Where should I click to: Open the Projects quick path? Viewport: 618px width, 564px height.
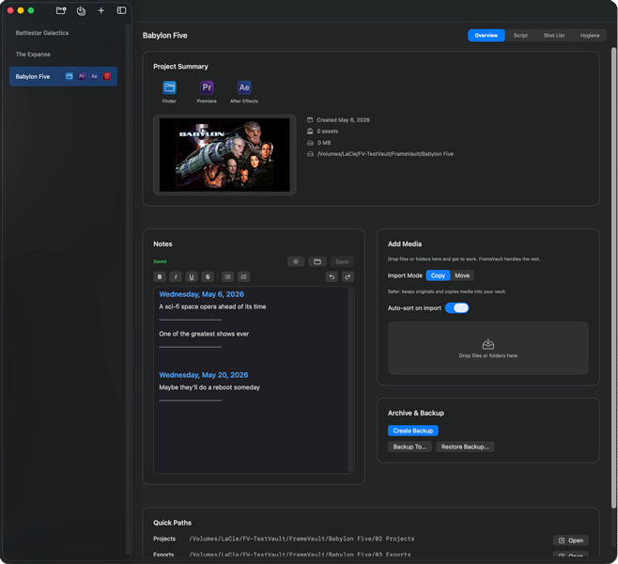(571, 540)
